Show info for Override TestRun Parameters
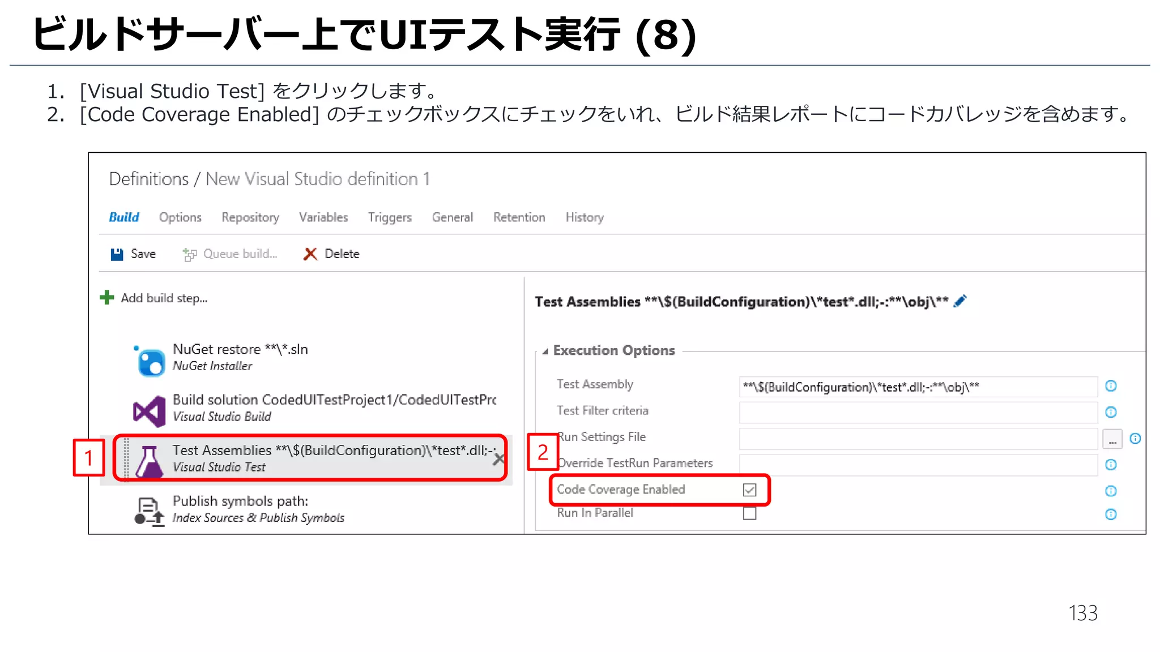1160x652 pixels. (1111, 465)
